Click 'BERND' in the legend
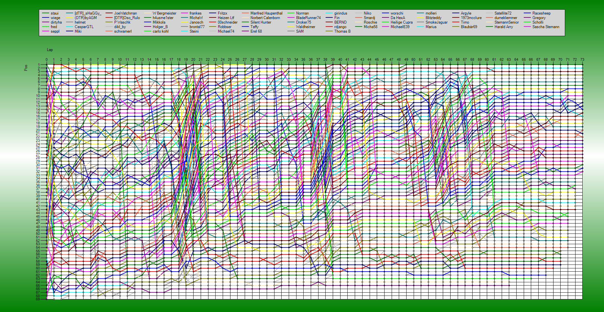 point(341,22)
